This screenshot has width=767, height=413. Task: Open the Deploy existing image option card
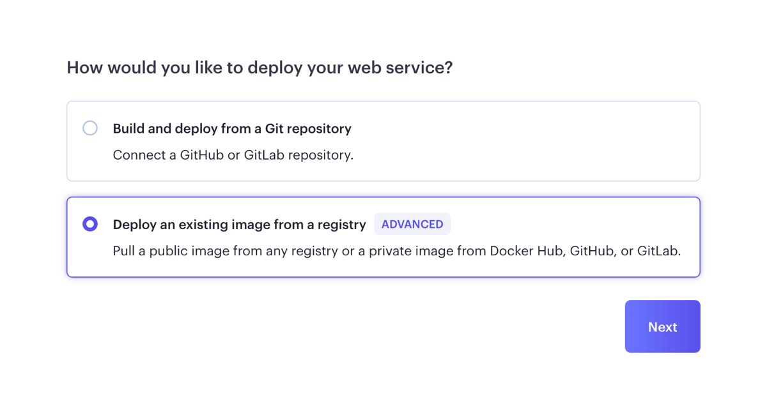(383, 237)
